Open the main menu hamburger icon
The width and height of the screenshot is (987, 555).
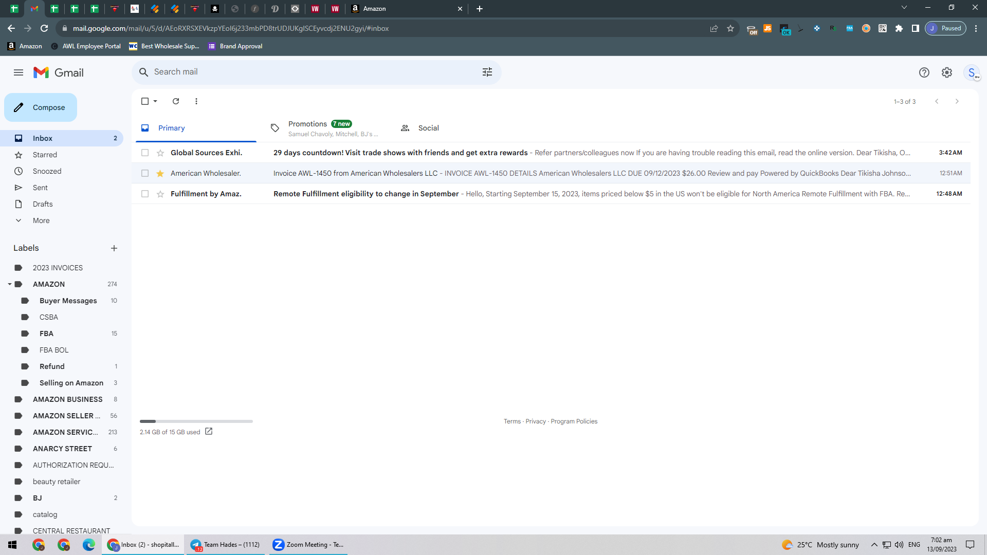[19, 72]
